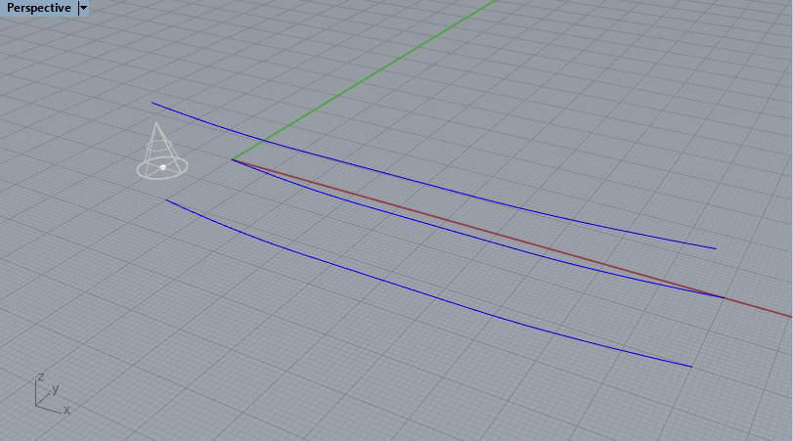Click the apex of the cone
Screen dimensions: 793x441
[156, 124]
